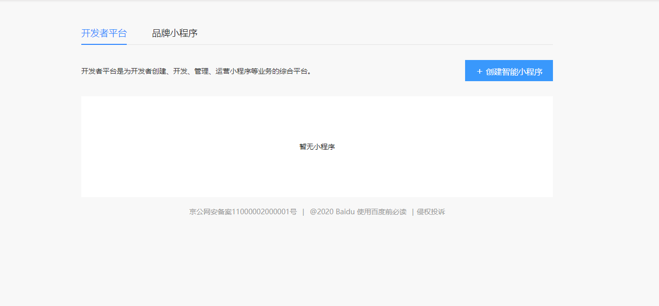
Task: Click the word Baidu in the footer
Action: point(345,212)
